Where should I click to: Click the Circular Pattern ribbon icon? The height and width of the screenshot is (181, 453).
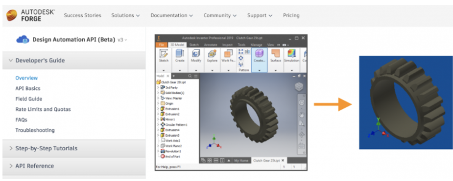coord(240,58)
